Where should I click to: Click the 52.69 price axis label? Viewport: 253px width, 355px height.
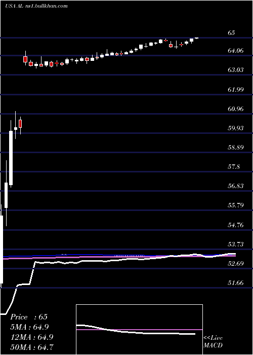[236, 264]
